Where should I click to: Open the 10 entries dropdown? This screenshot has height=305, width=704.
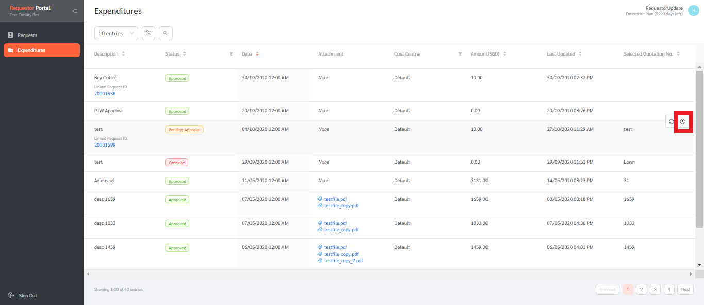point(116,33)
